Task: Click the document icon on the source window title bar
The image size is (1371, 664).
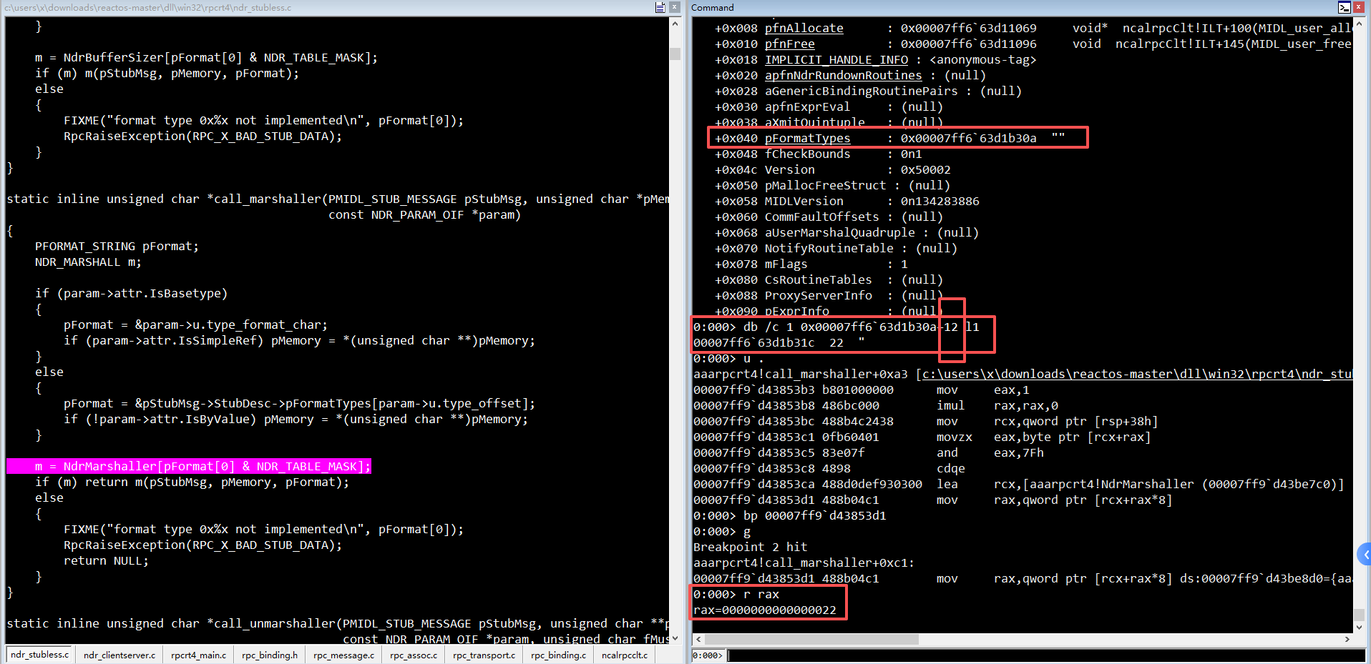Action: (x=660, y=7)
